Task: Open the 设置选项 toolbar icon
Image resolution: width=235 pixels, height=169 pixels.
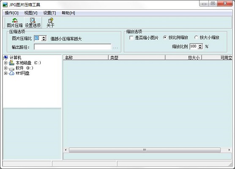Action: click(x=33, y=20)
